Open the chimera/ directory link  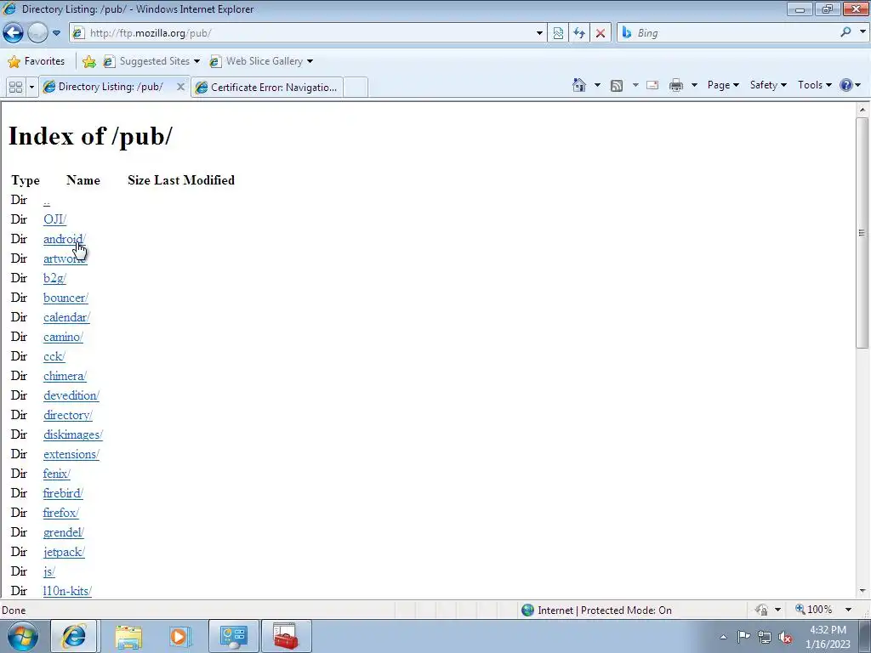[65, 376]
